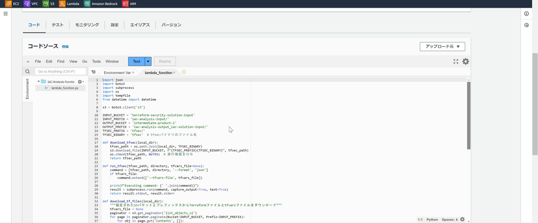This screenshot has height=223, width=538.
Task: Open the EC2 service shortcut
Action: [12, 4]
